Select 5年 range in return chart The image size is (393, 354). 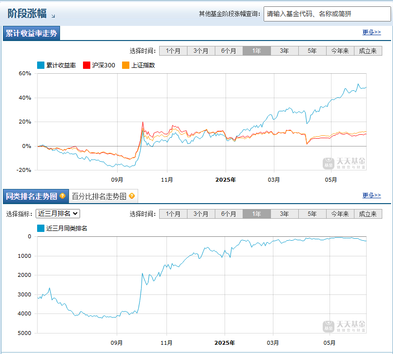click(x=312, y=51)
